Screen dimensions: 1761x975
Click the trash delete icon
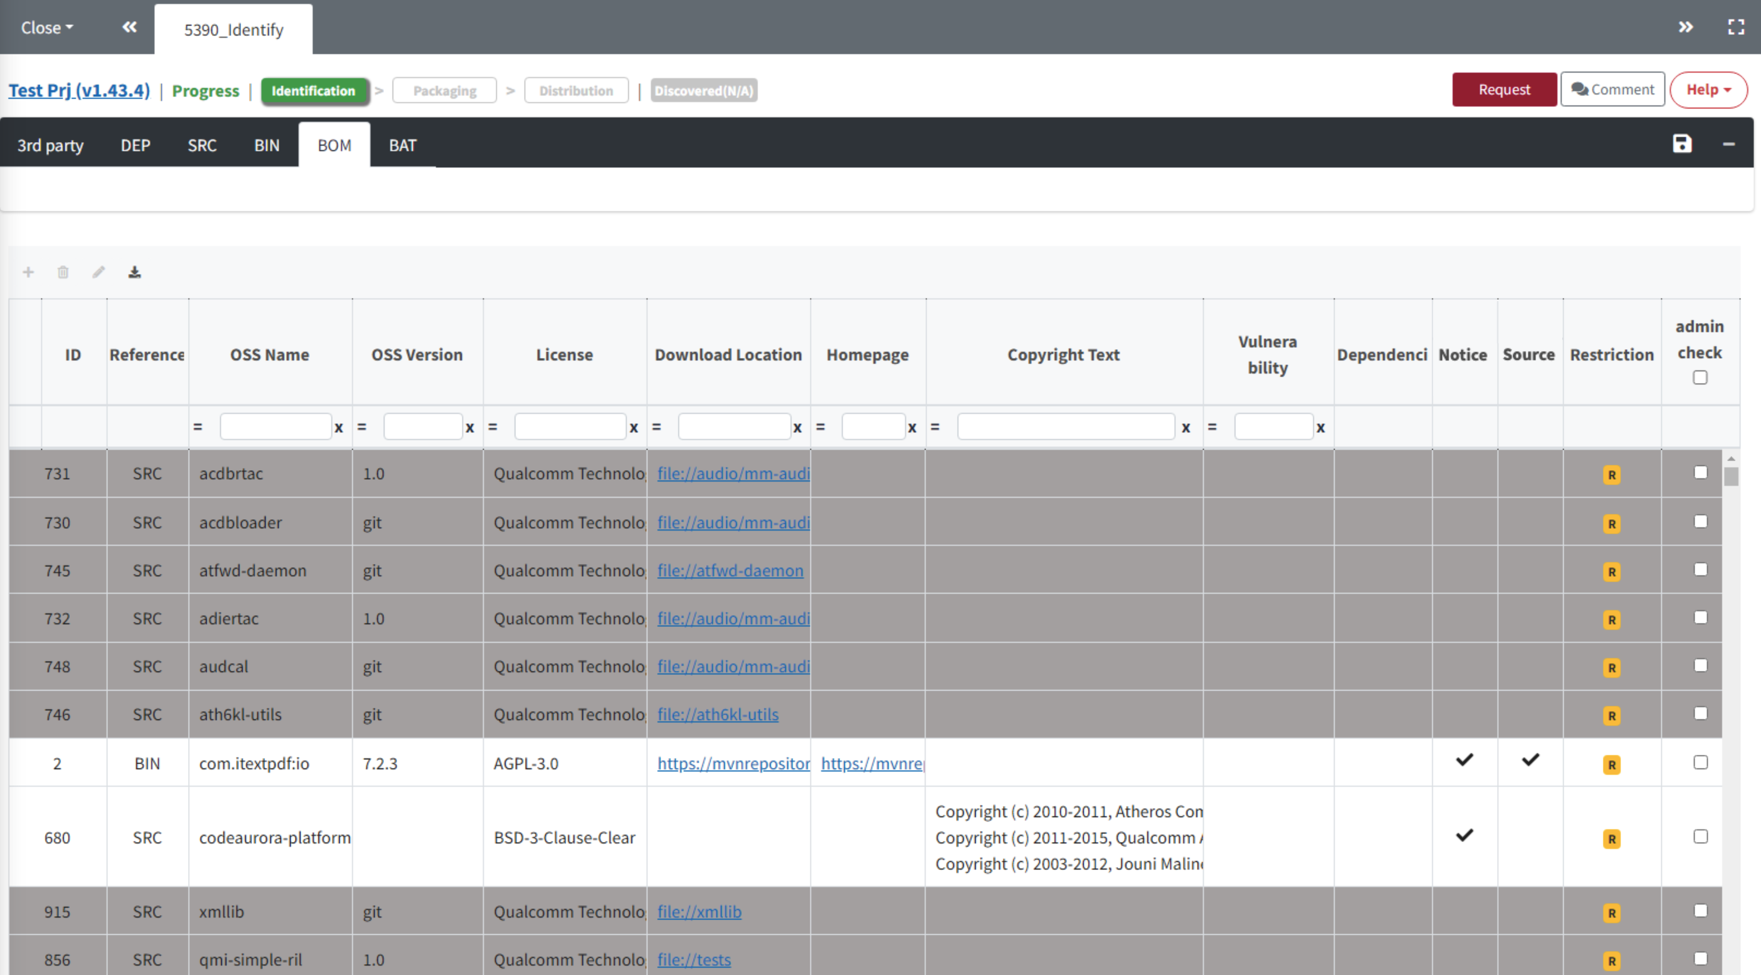[x=63, y=272]
